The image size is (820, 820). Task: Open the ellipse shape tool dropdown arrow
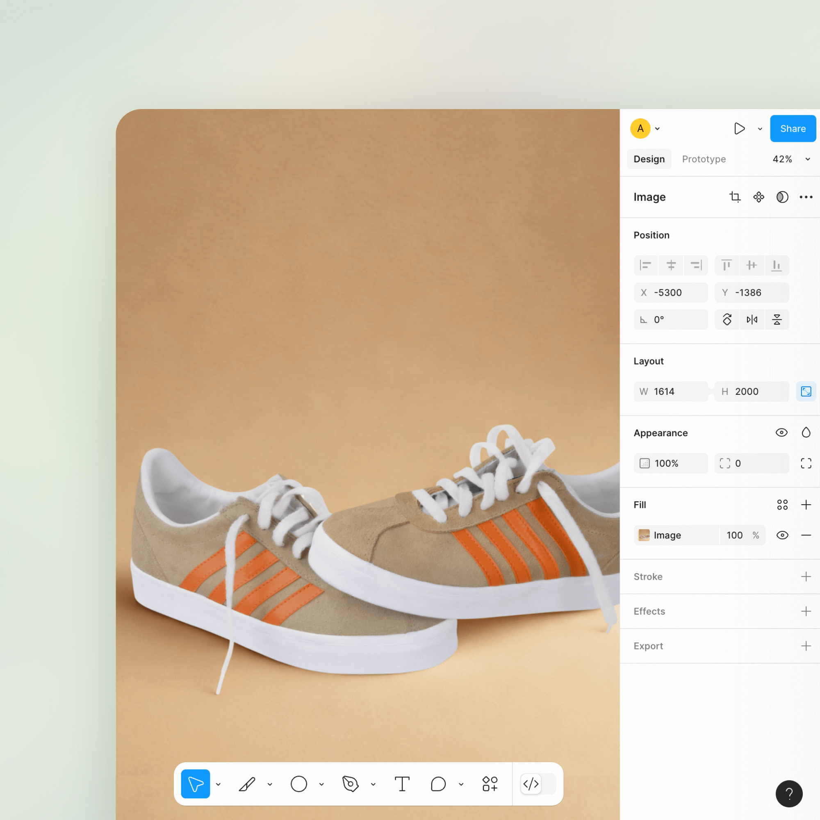[322, 784]
